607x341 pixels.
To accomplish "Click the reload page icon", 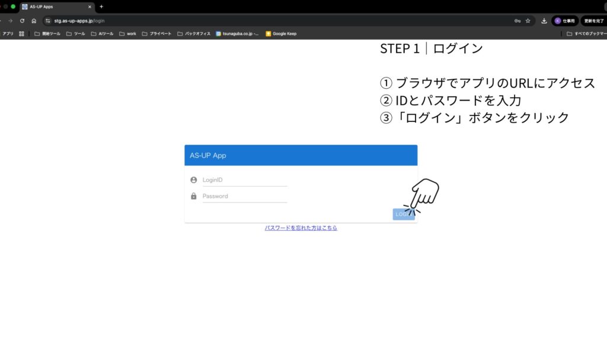I will click(22, 21).
